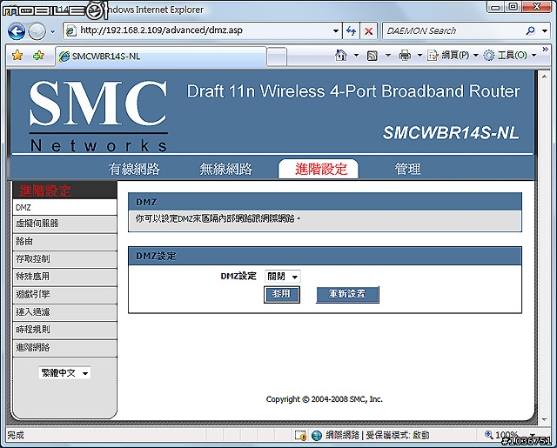The image size is (557, 448).
Task: Open 存取控制 sidebar item
Action: 64,259
